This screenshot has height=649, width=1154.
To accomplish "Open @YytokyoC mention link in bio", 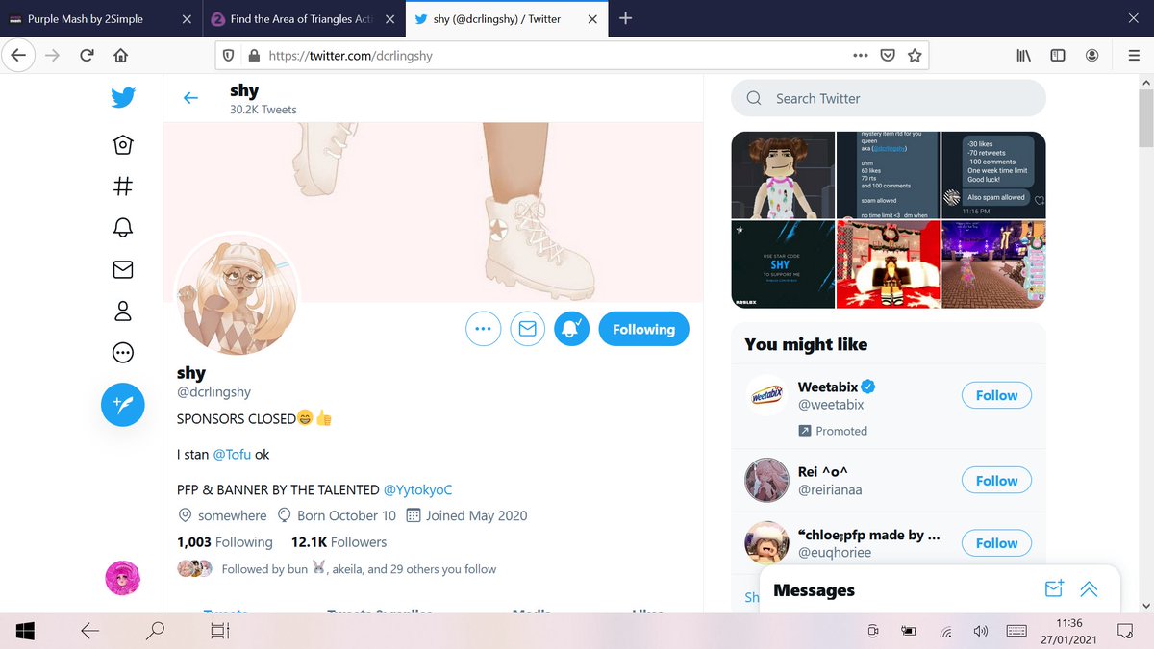I will [x=417, y=489].
